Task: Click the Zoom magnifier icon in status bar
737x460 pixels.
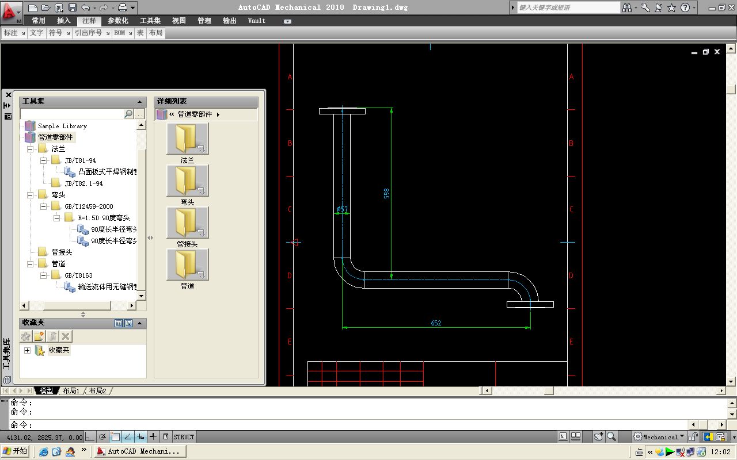Action: (611, 437)
